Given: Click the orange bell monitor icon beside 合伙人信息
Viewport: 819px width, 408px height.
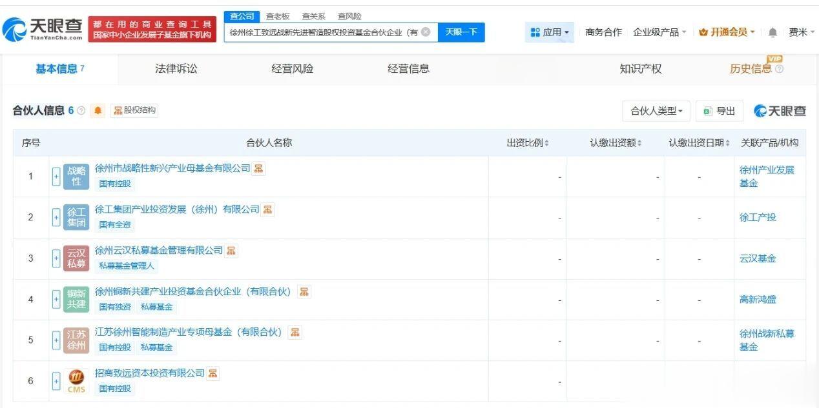Looking at the screenshot, I should click(98, 111).
